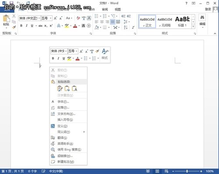
Task: Toggle Bold on the floating mini toolbar
Action: tap(53, 58)
